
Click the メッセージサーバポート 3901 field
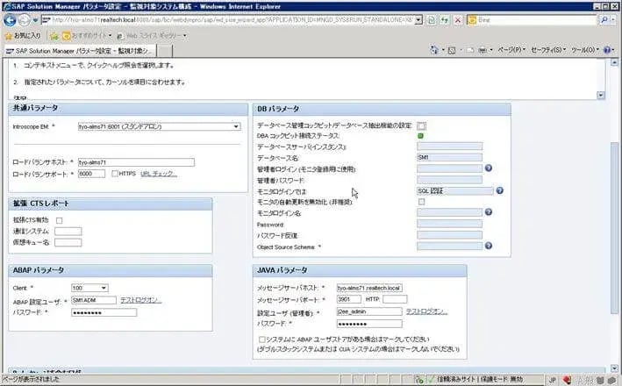coord(349,299)
